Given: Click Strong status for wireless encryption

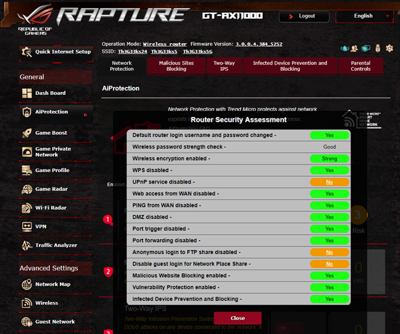Looking at the screenshot, I should coord(330,158).
